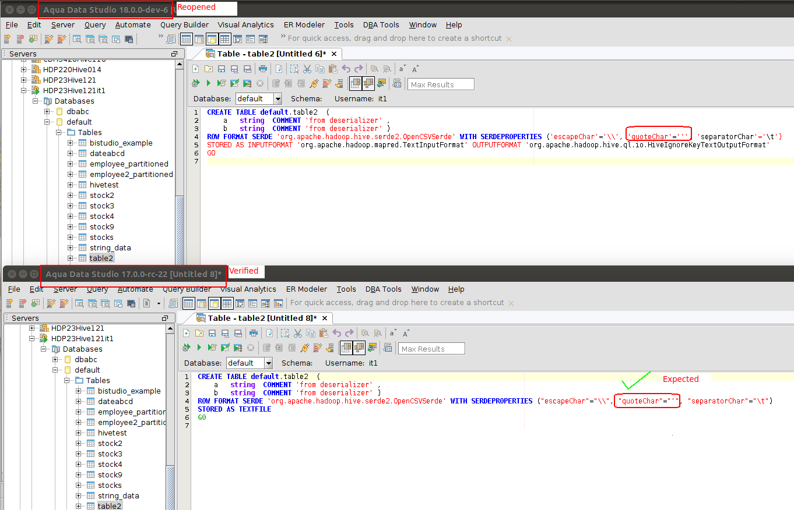Click the Print icon in the bottom window's editor toolbar
Image resolution: width=794 pixels, height=510 pixels.
[253, 333]
